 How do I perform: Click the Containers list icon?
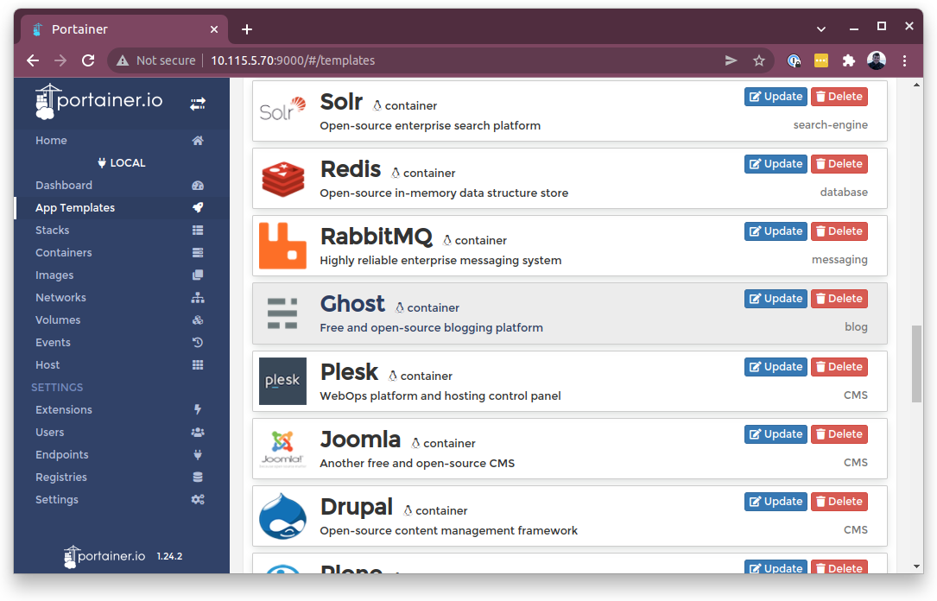tap(198, 253)
